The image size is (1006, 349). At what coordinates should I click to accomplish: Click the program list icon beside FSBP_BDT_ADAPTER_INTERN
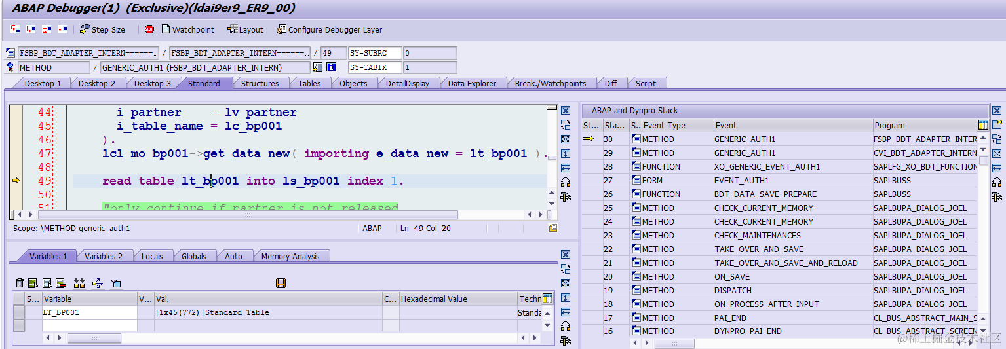(10, 53)
